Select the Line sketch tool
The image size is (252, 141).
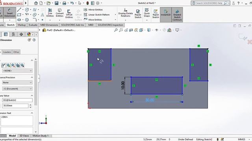(x=19, y=9)
